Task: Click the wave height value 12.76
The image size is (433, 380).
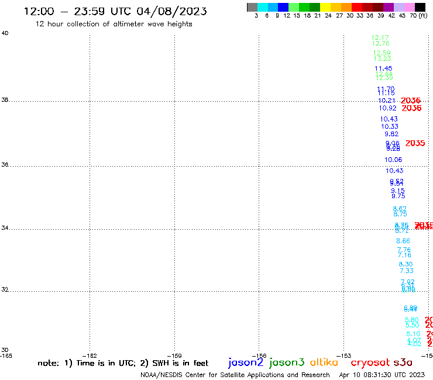Action: (380, 43)
